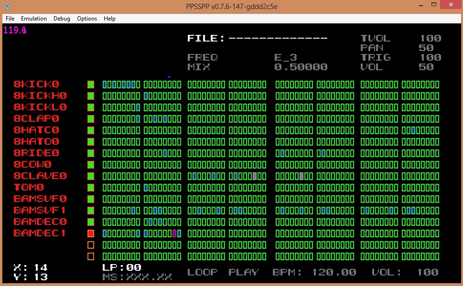This screenshot has height=286, width=463.
Task: Click the MIX value 0.50000
Action: click(x=301, y=67)
